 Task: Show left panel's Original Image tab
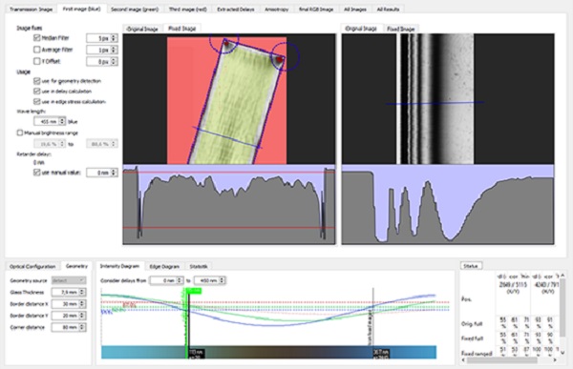[142, 29]
